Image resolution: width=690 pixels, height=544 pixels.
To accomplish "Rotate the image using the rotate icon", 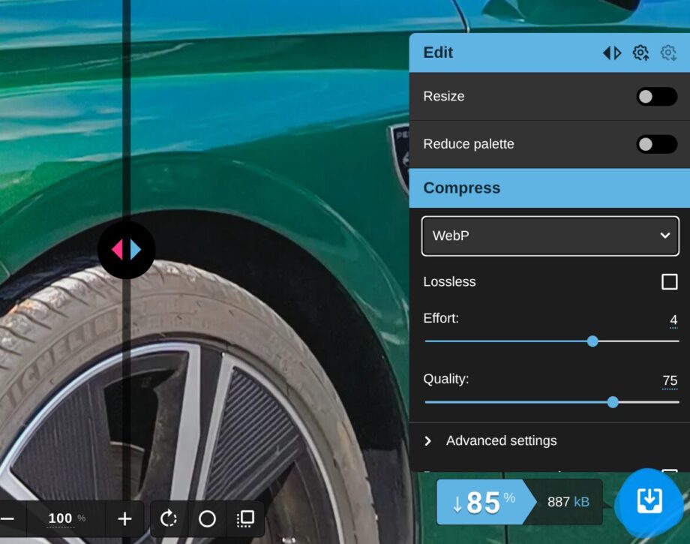I will coord(169,518).
